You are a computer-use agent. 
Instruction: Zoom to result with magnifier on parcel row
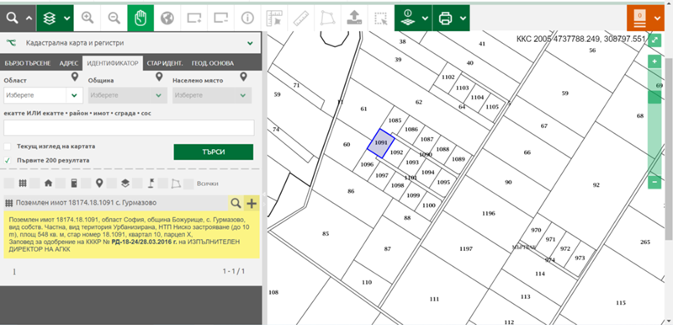236,203
